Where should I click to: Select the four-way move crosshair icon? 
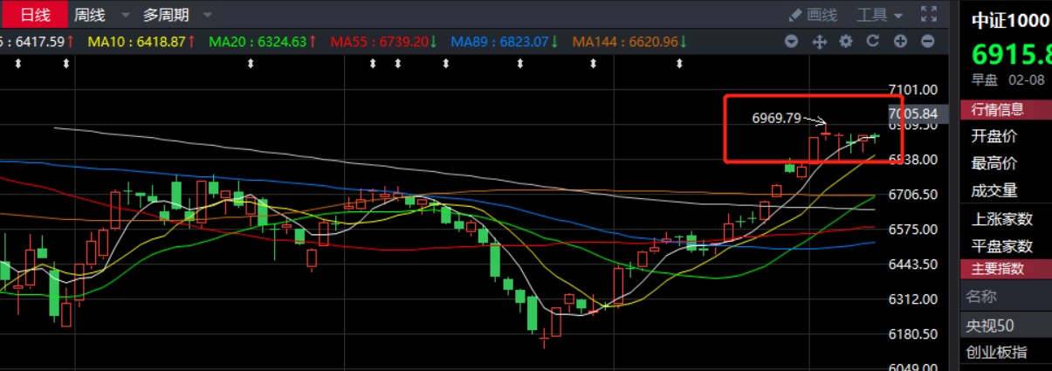tap(819, 41)
